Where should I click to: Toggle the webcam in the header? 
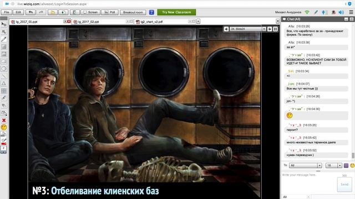click(333, 12)
